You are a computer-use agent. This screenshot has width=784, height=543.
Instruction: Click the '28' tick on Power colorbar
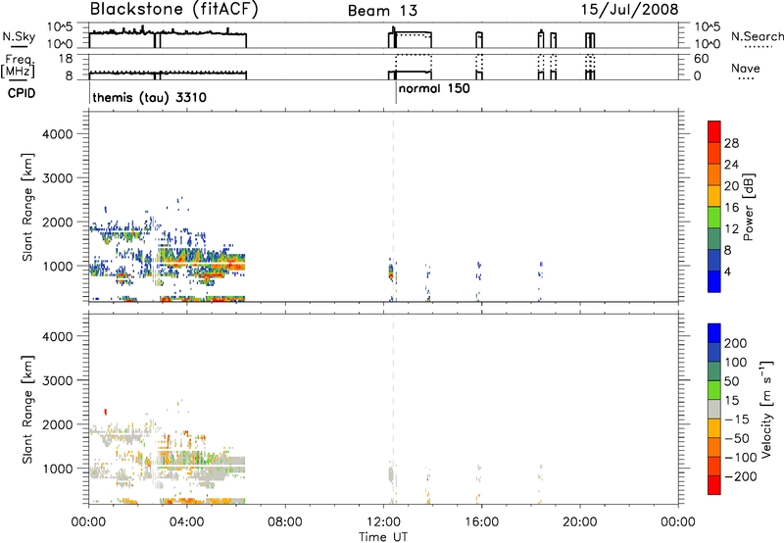pyautogui.click(x=731, y=143)
